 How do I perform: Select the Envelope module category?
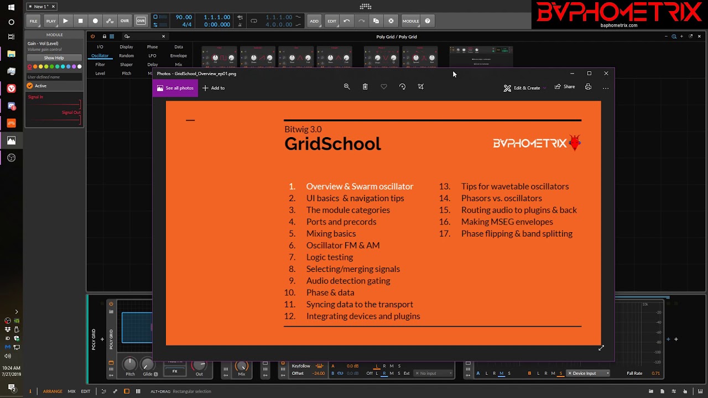click(x=179, y=56)
